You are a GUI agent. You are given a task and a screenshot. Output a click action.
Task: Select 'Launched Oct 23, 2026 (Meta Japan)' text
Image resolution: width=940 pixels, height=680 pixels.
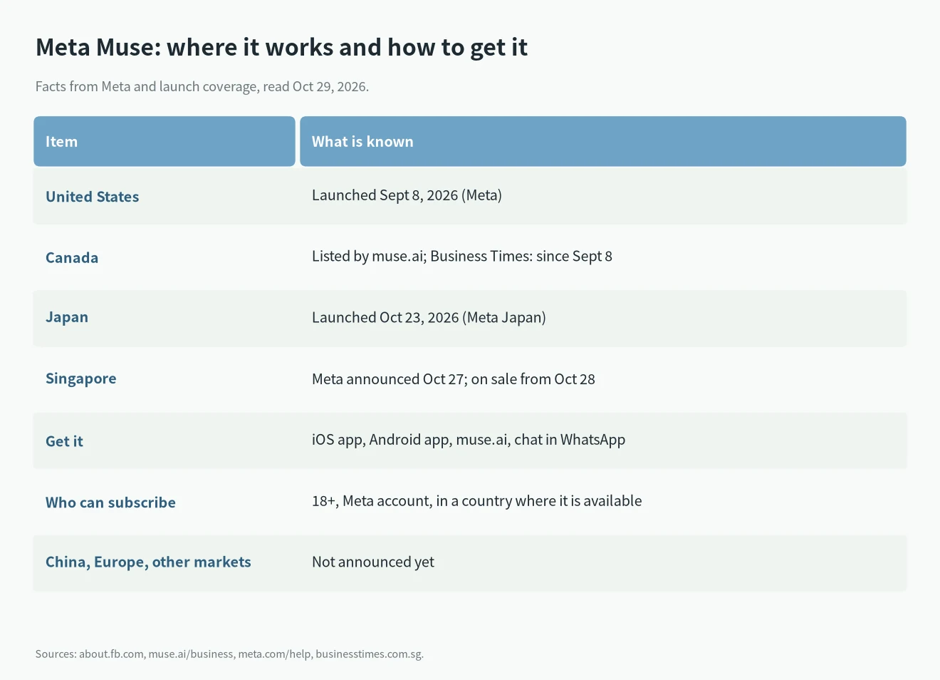click(x=429, y=318)
